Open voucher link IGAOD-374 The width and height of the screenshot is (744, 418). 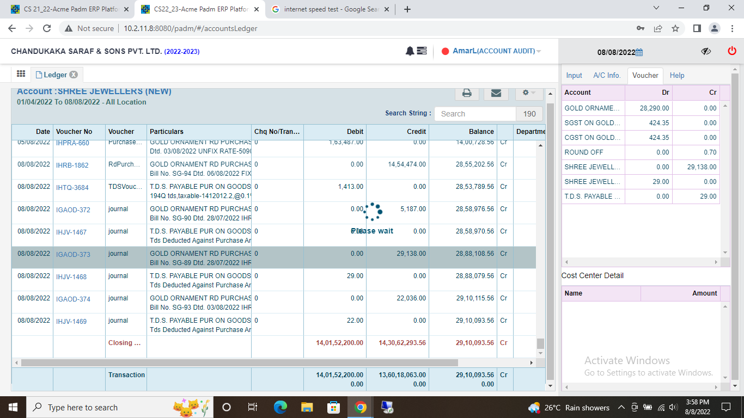[73, 299]
